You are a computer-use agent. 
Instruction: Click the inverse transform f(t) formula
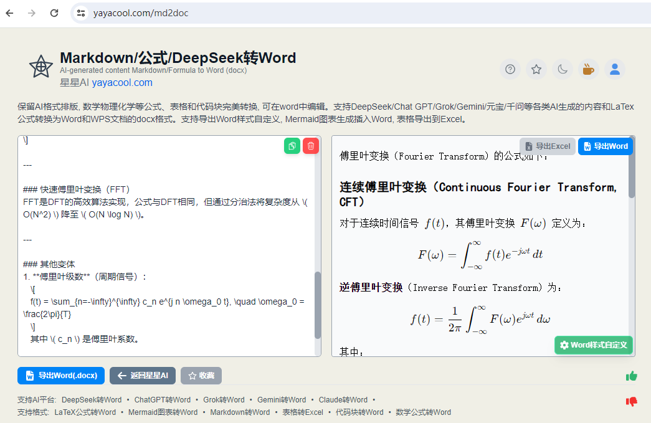click(x=480, y=319)
